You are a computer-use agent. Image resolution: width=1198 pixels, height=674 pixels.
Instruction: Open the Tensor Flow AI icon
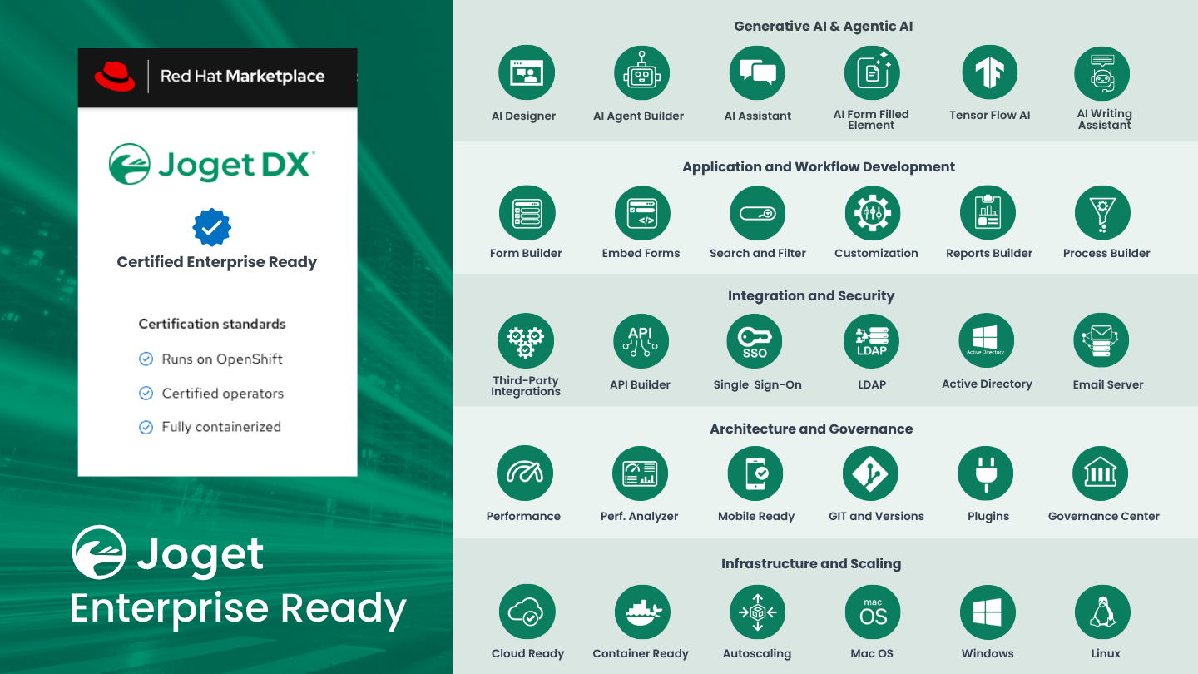[x=989, y=72]
